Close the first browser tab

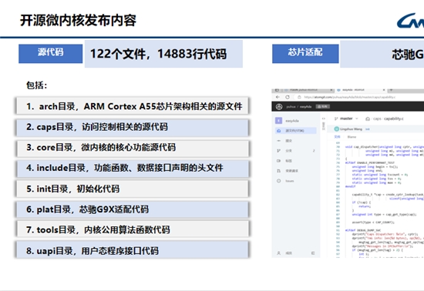tap(331, 90)
